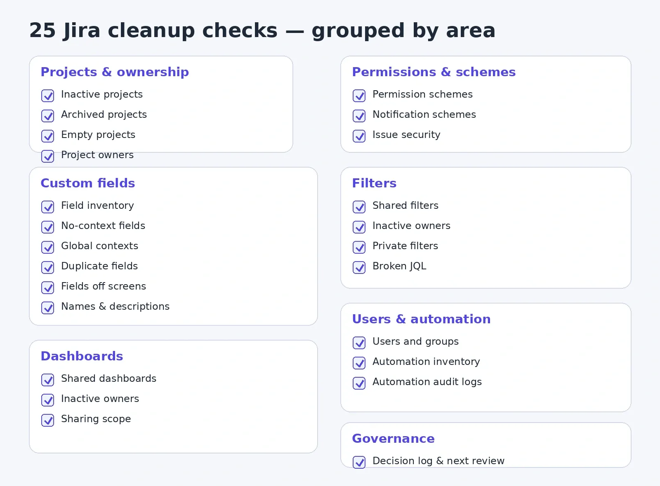660x486 pixels.
Task: Toggle the Issue security checkbox
Action: (x=359, y=136)
